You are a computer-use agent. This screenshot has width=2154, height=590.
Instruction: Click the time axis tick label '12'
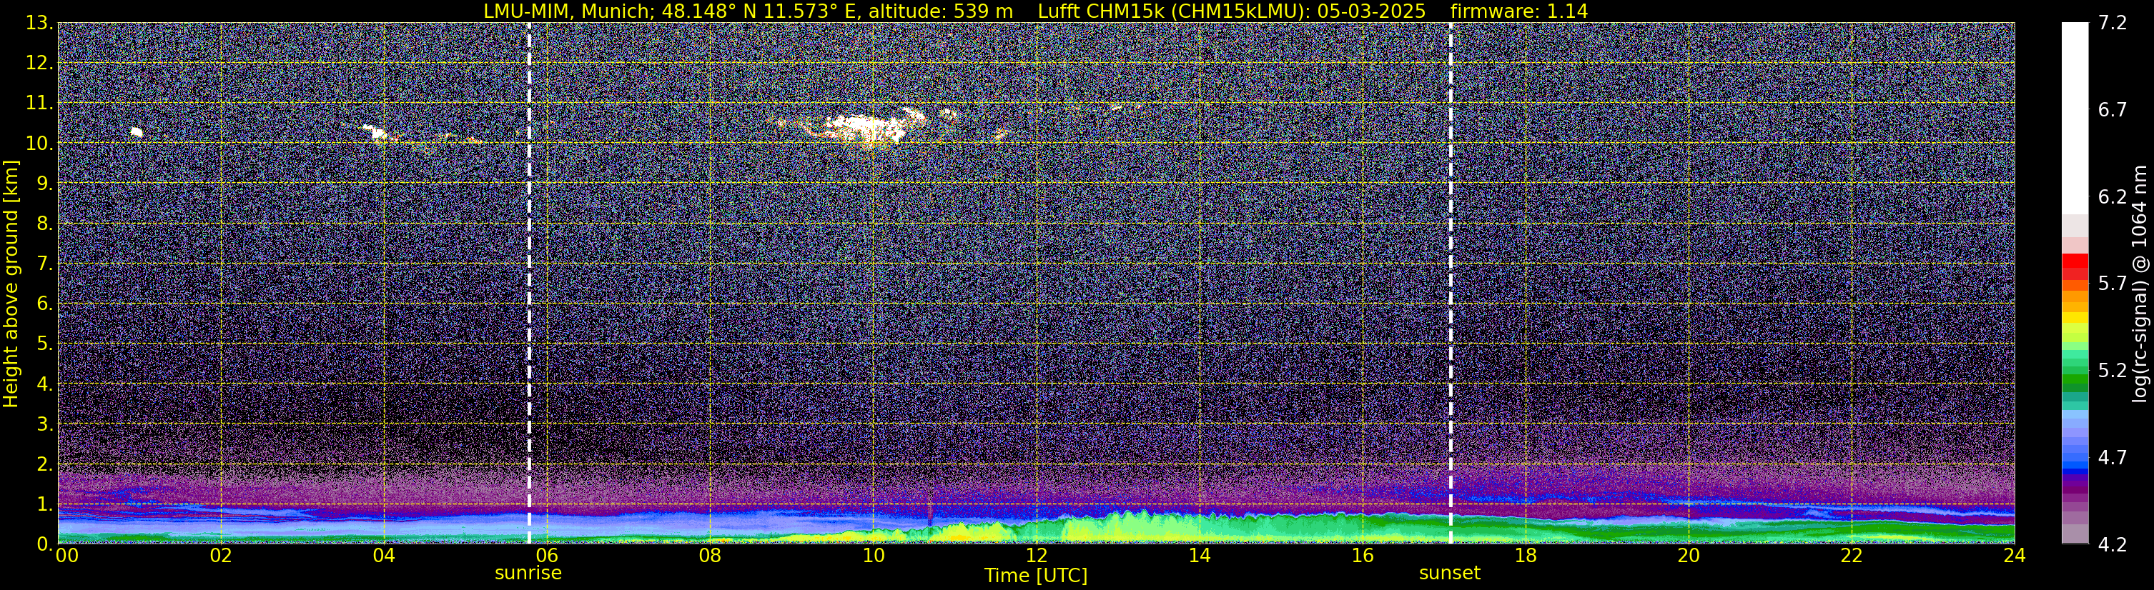1036,556
